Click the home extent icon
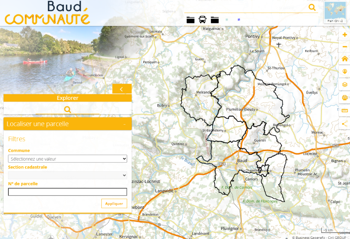The image size is (350, 239). pyautogui.click(x=344, y=59)
